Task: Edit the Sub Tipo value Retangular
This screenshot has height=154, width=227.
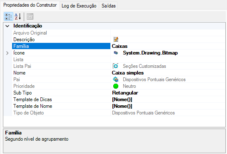Action: pyautogui.click(x=125, y=93)
